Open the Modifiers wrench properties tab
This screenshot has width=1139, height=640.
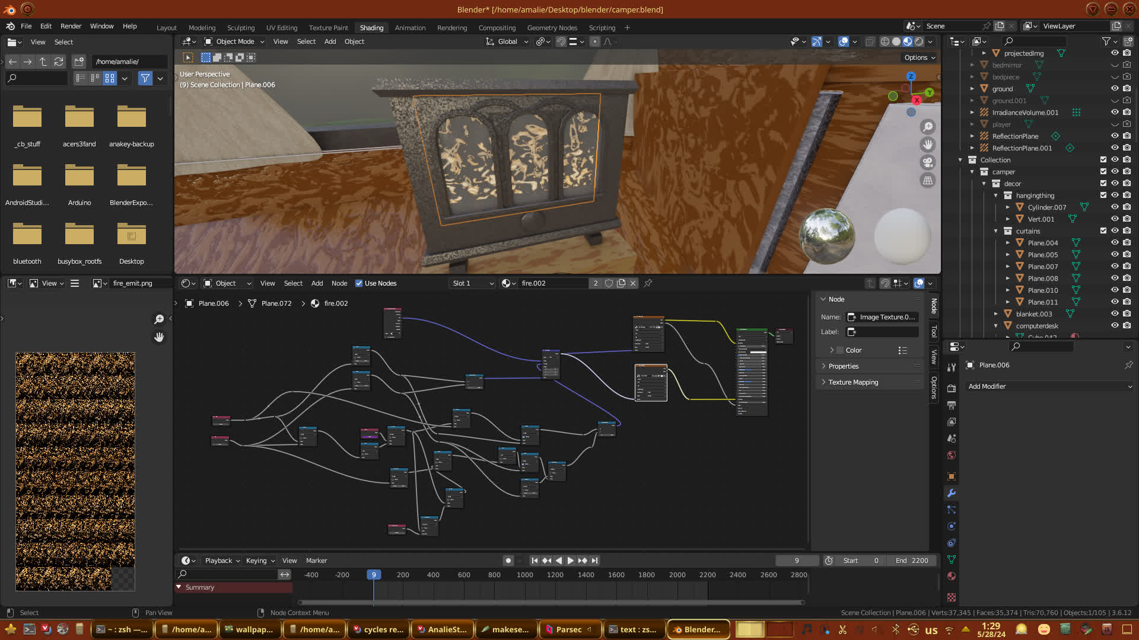(952, 493)
